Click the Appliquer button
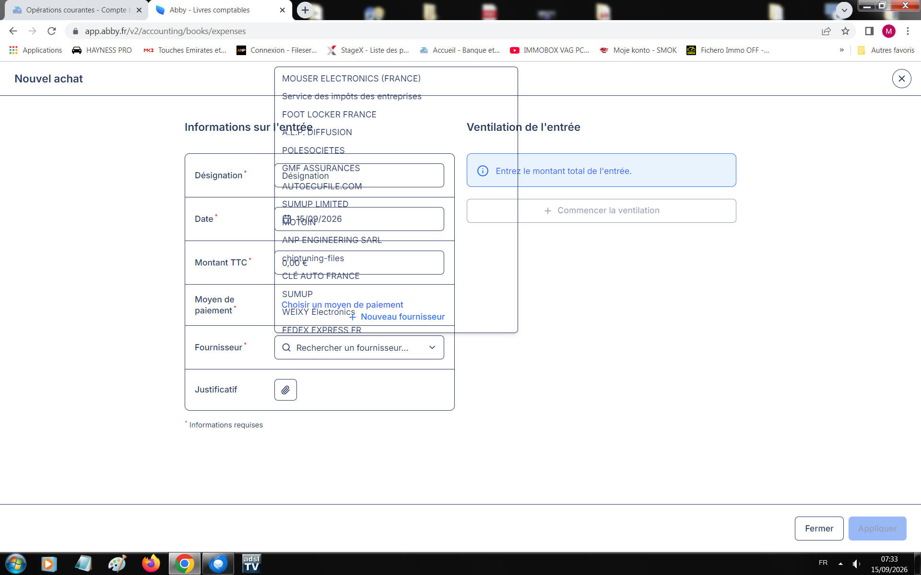The width and height of the screenshot is (921, 575). point(877,529)
